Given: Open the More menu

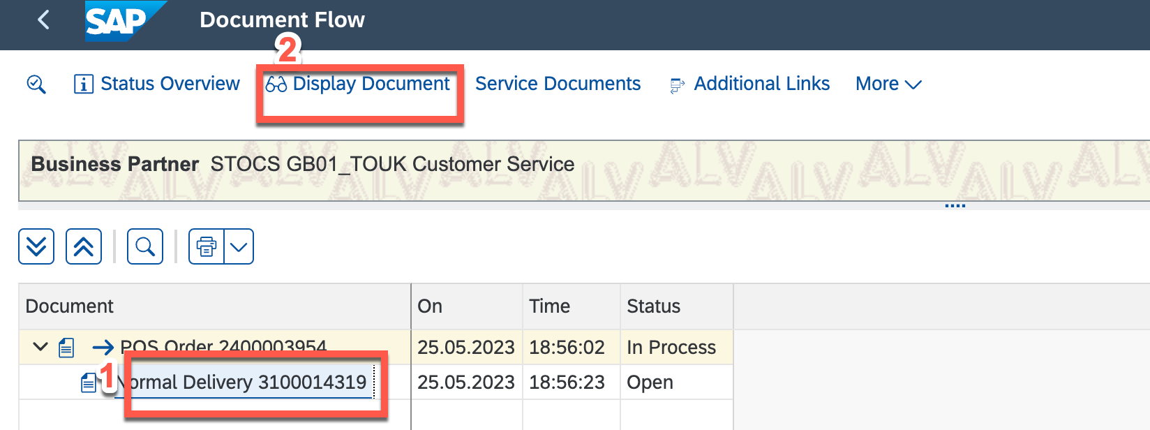Looking at the screenshot, I should [x=888, y=84].
